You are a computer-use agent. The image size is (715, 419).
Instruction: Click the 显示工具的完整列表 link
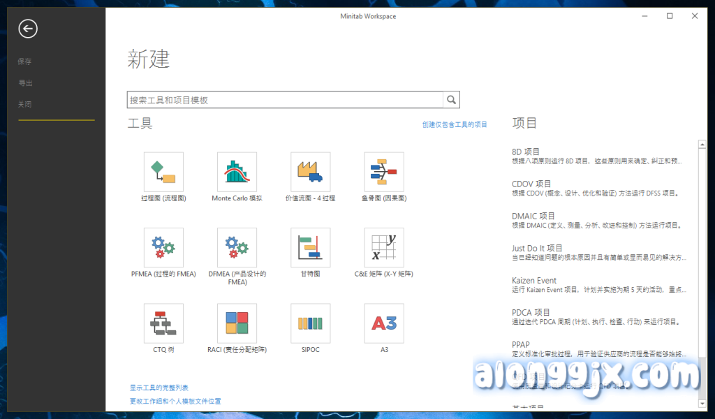159,388
